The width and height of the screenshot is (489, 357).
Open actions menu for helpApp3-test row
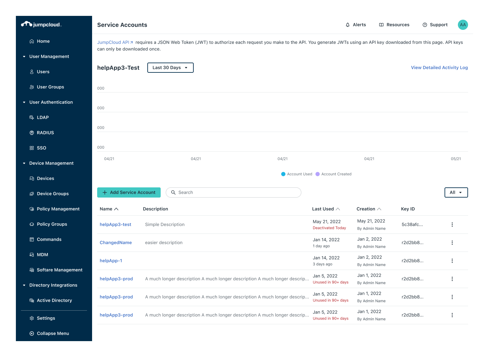click(x=452, y=225)
